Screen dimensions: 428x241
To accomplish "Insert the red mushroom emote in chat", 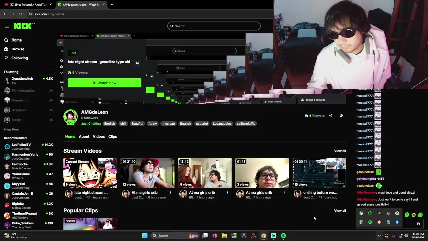I will pyautogui.click(x=414, y=215).
